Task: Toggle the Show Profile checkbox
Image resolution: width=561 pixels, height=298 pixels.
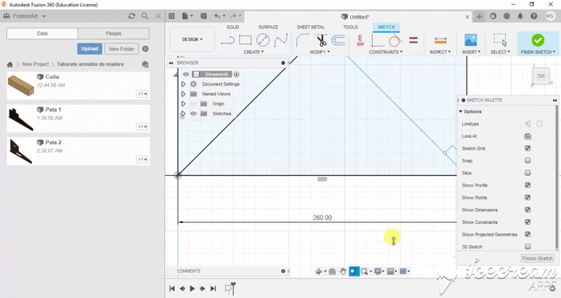Action: pyautogui.click(x=527, y=184)
